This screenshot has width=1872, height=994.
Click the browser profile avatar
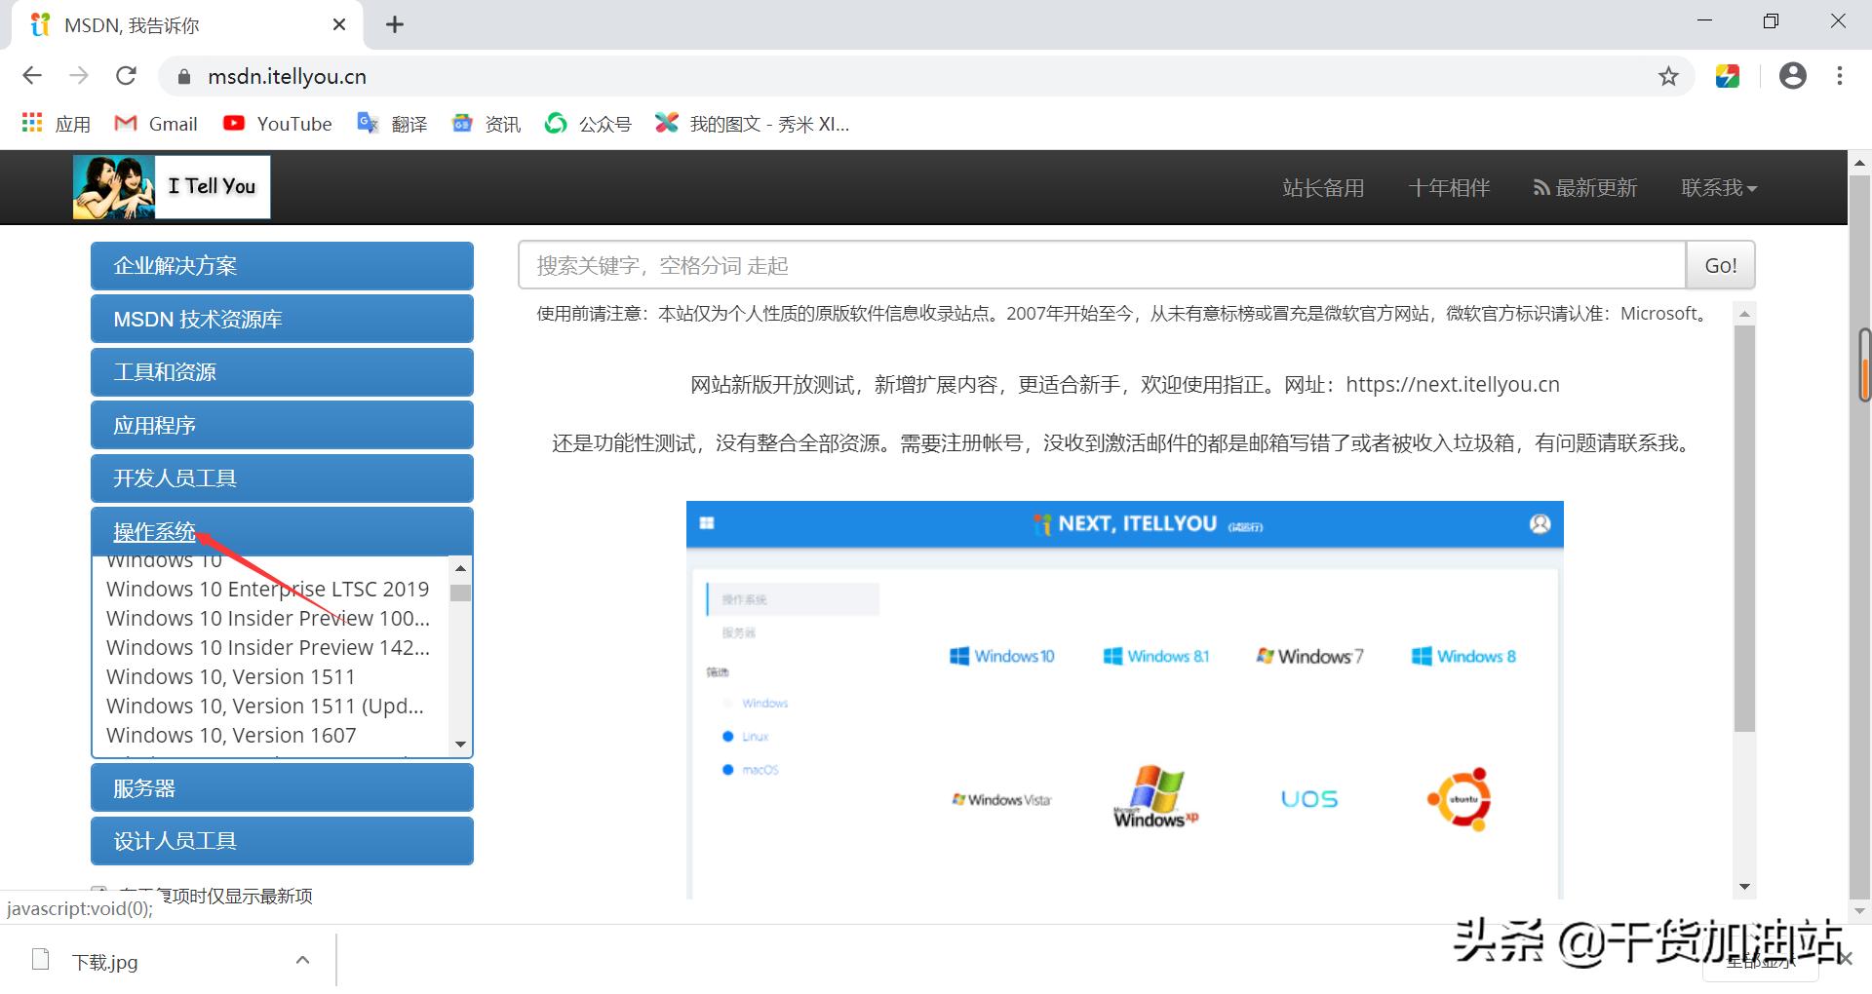pos(1793,76)
